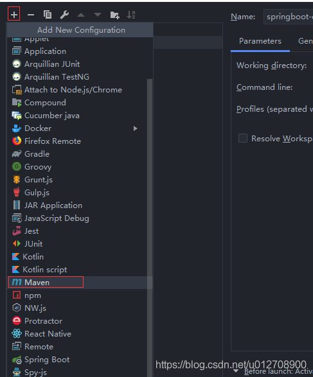
Task: Click the Copy Configuration toolbar icon
Action: tap(48, 15)
